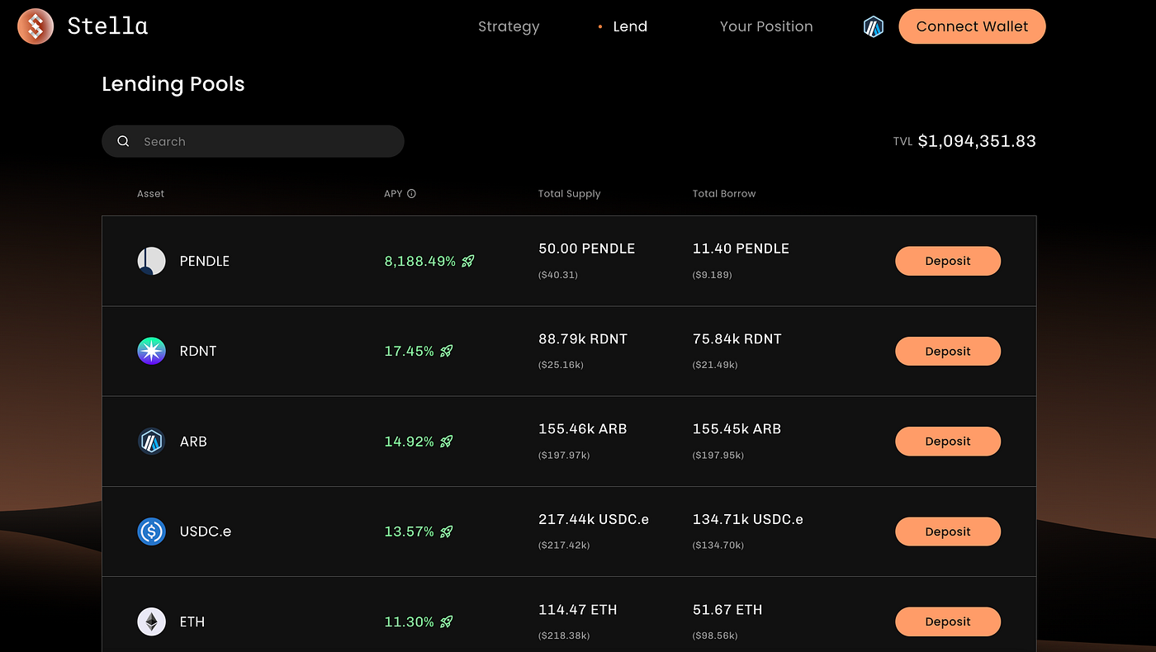Click the 11.40 PENDLE borrow value
The image size is (1156, 652).
click(741, 248)
